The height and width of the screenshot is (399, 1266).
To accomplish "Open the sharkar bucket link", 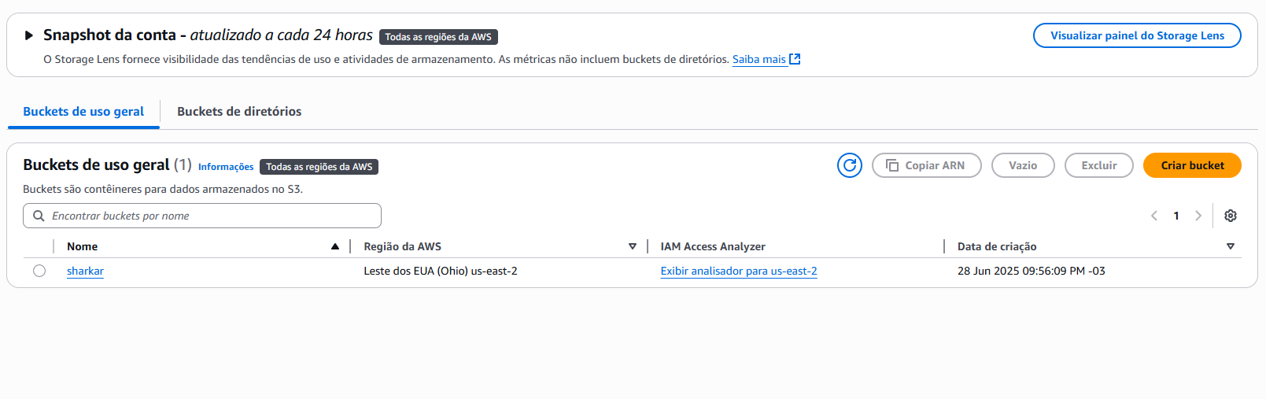I will pos(85,271).
